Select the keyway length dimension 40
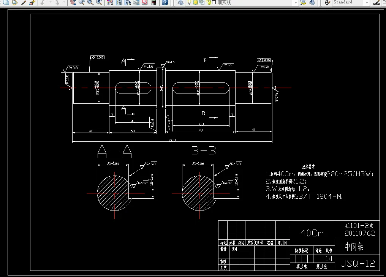This screenshot has height=277, width=386. [x=133, y=121]
